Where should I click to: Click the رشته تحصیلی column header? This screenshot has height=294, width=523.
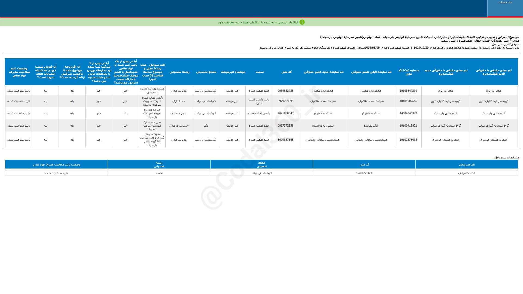click(179, 72)
